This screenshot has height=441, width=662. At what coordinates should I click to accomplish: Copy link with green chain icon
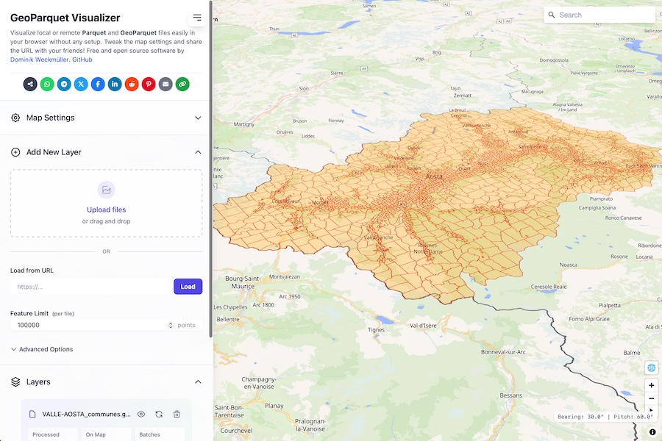click(182, 85)
